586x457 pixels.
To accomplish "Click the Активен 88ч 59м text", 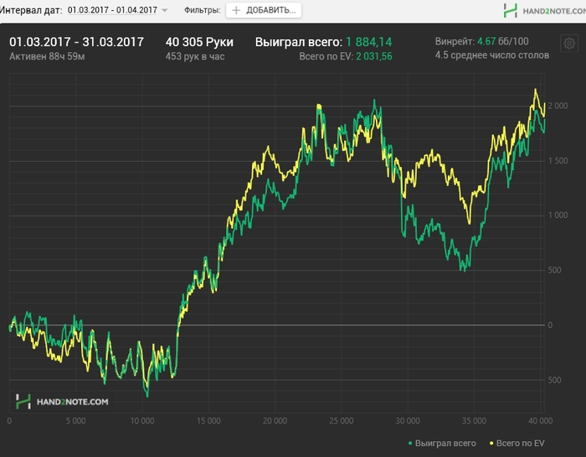I will (x=47, y=56).
